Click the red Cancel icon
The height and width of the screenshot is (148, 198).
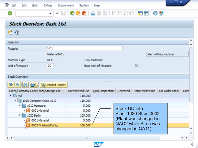coord(84,13)
